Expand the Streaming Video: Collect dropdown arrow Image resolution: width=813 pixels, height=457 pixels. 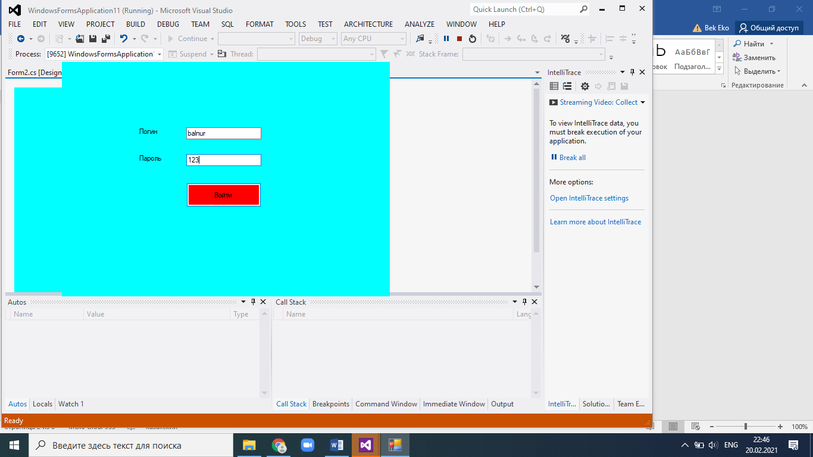point(642,102)
